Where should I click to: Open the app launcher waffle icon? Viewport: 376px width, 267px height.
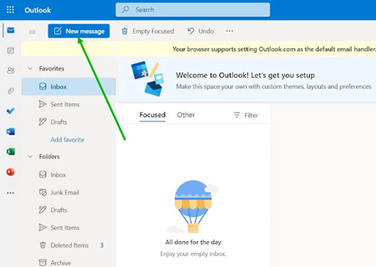tap(11, 10)
